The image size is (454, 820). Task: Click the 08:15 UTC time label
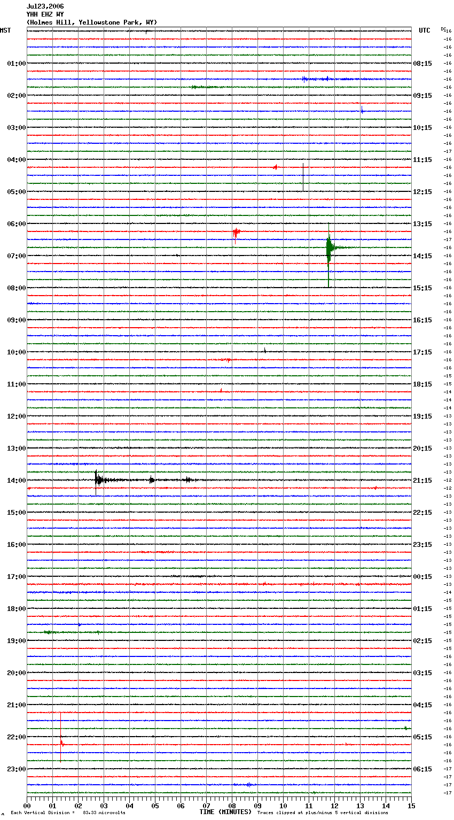coord(422,64)
